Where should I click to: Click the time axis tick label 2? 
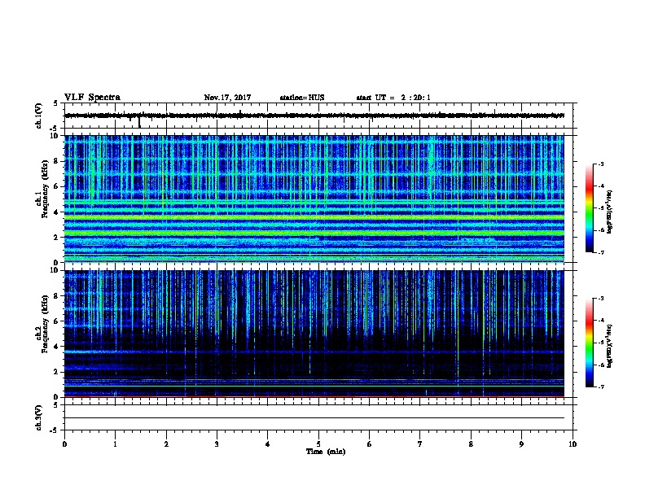coord(166,443)
